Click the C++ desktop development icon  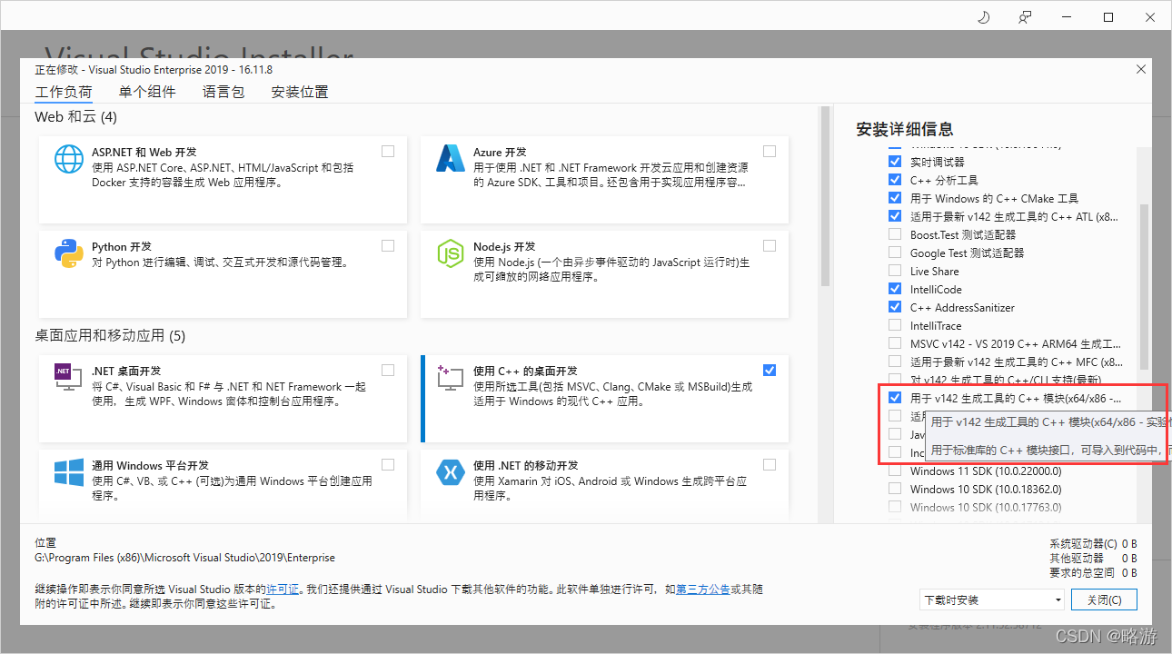(x=451, y=378)
